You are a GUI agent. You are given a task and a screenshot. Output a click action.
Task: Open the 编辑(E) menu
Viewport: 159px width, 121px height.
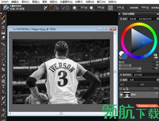click(x=15, y=2)
